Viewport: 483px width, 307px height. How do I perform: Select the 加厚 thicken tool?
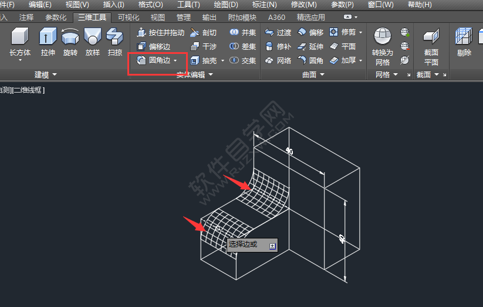(x=343, y=60)
